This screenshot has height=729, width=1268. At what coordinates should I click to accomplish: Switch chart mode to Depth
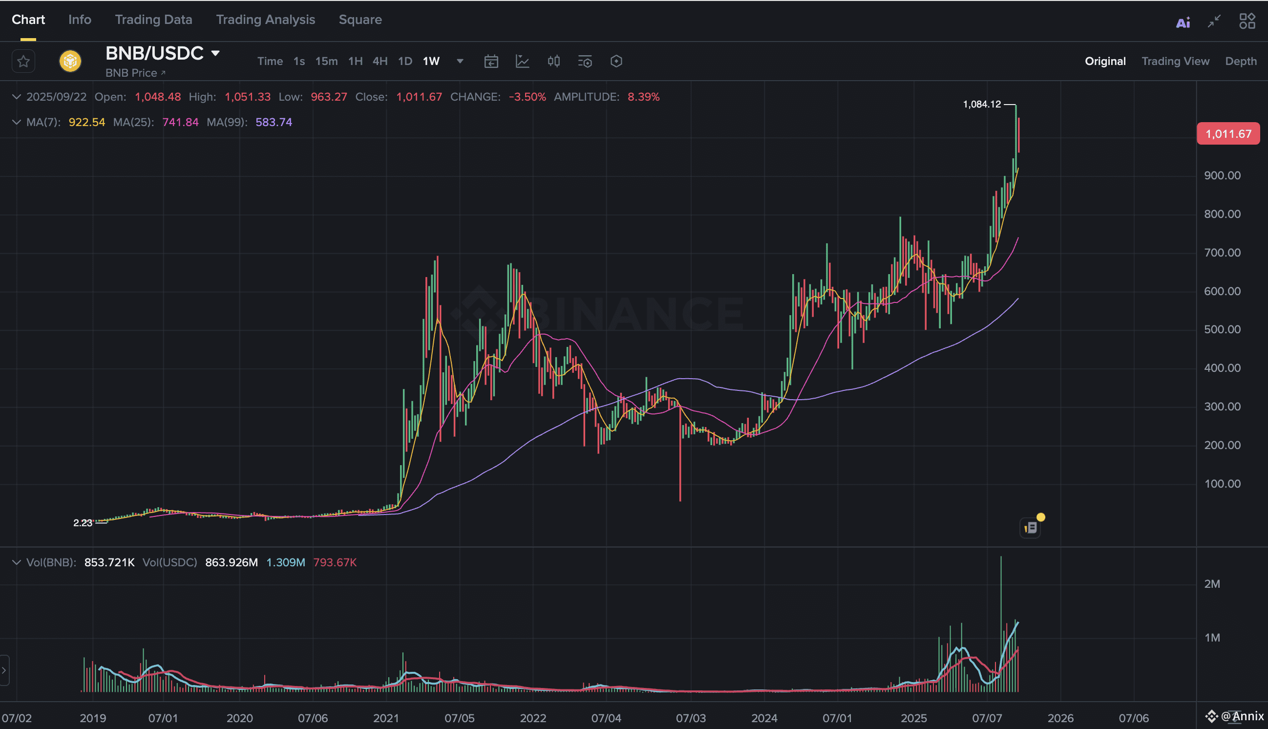pos(1241,61)
